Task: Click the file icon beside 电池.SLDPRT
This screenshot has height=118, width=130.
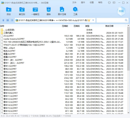Action: pyautogui.click(x=2, y=51)
